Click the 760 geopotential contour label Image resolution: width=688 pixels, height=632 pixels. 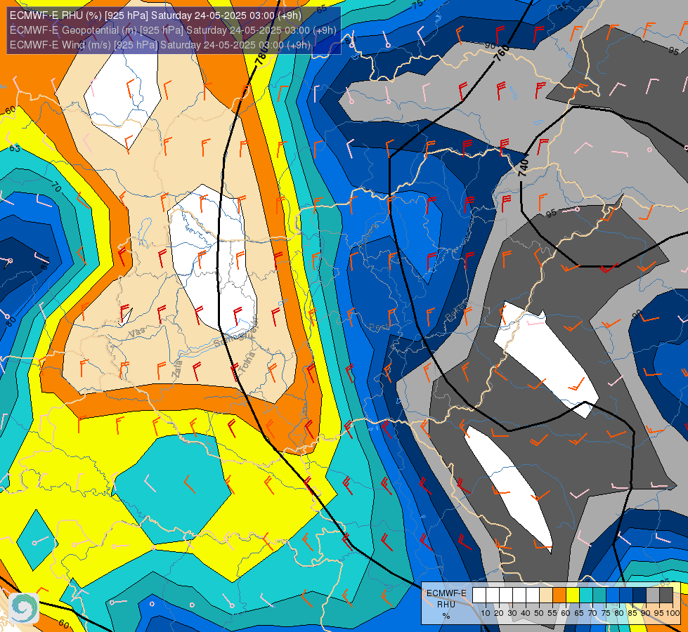502,53
